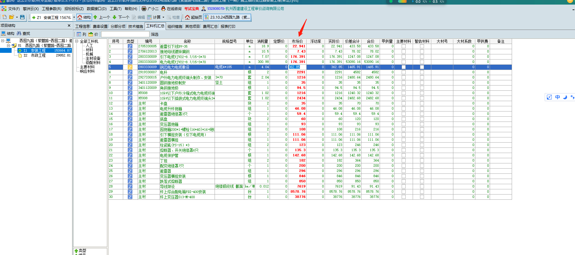Toggle 暂估材料 checkbox for 电杆 row
Screen dimensions: 575x255
[422, 72]
